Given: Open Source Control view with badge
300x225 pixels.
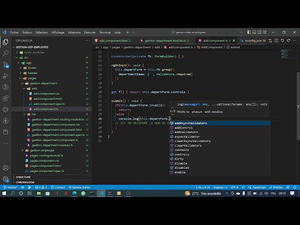Looking at the screenshot, I should (6, 65).
